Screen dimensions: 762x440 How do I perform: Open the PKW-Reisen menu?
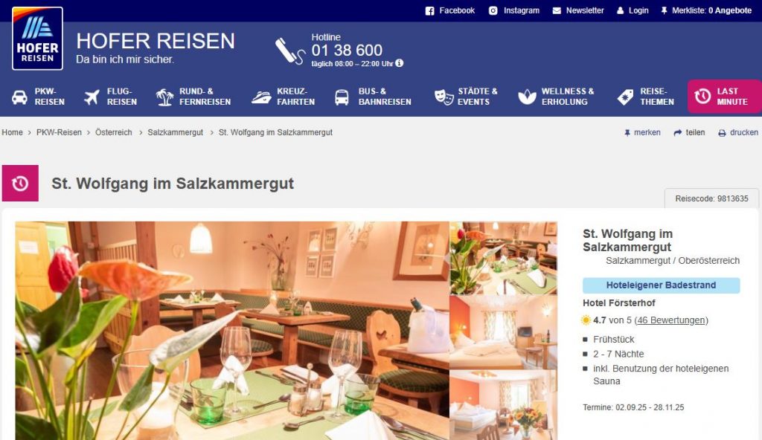[39, 97]
